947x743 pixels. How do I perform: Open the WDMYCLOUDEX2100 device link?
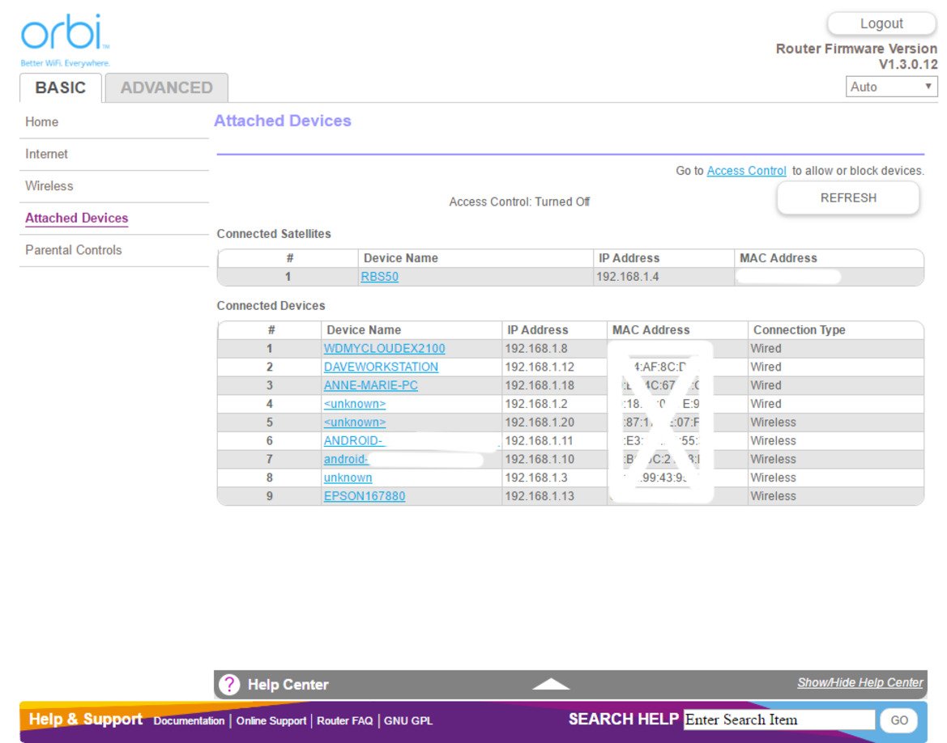pyautogui.click(x=384, y=348)
